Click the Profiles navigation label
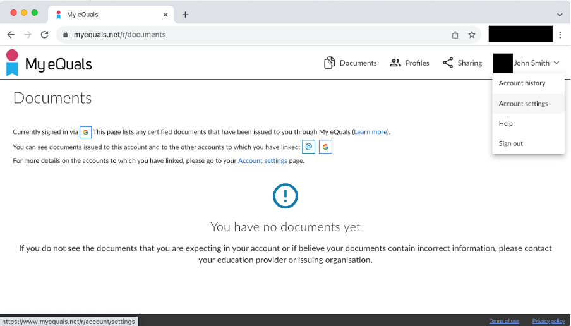The height and width of the screenshot is (326, 571). click(x=418, y=63)
